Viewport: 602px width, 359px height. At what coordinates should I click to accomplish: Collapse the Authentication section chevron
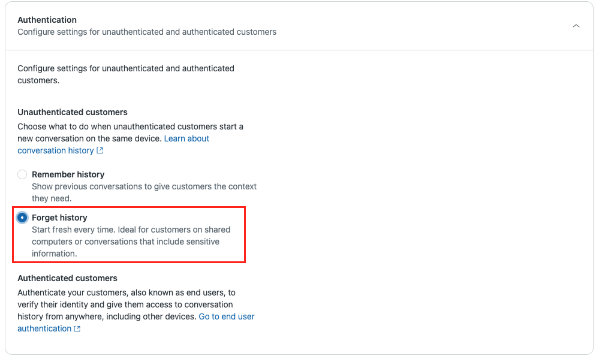[576, 26]
